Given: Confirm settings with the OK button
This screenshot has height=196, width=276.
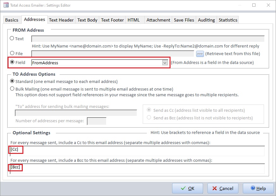Looking at the screenshot, I should pyautogui.click(x=188, y=188).
